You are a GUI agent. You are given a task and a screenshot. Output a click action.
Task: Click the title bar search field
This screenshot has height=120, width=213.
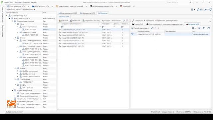177,2
